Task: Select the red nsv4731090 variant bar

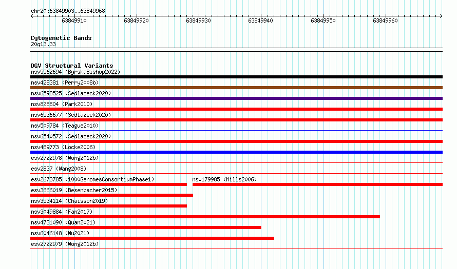Action: 146,227
